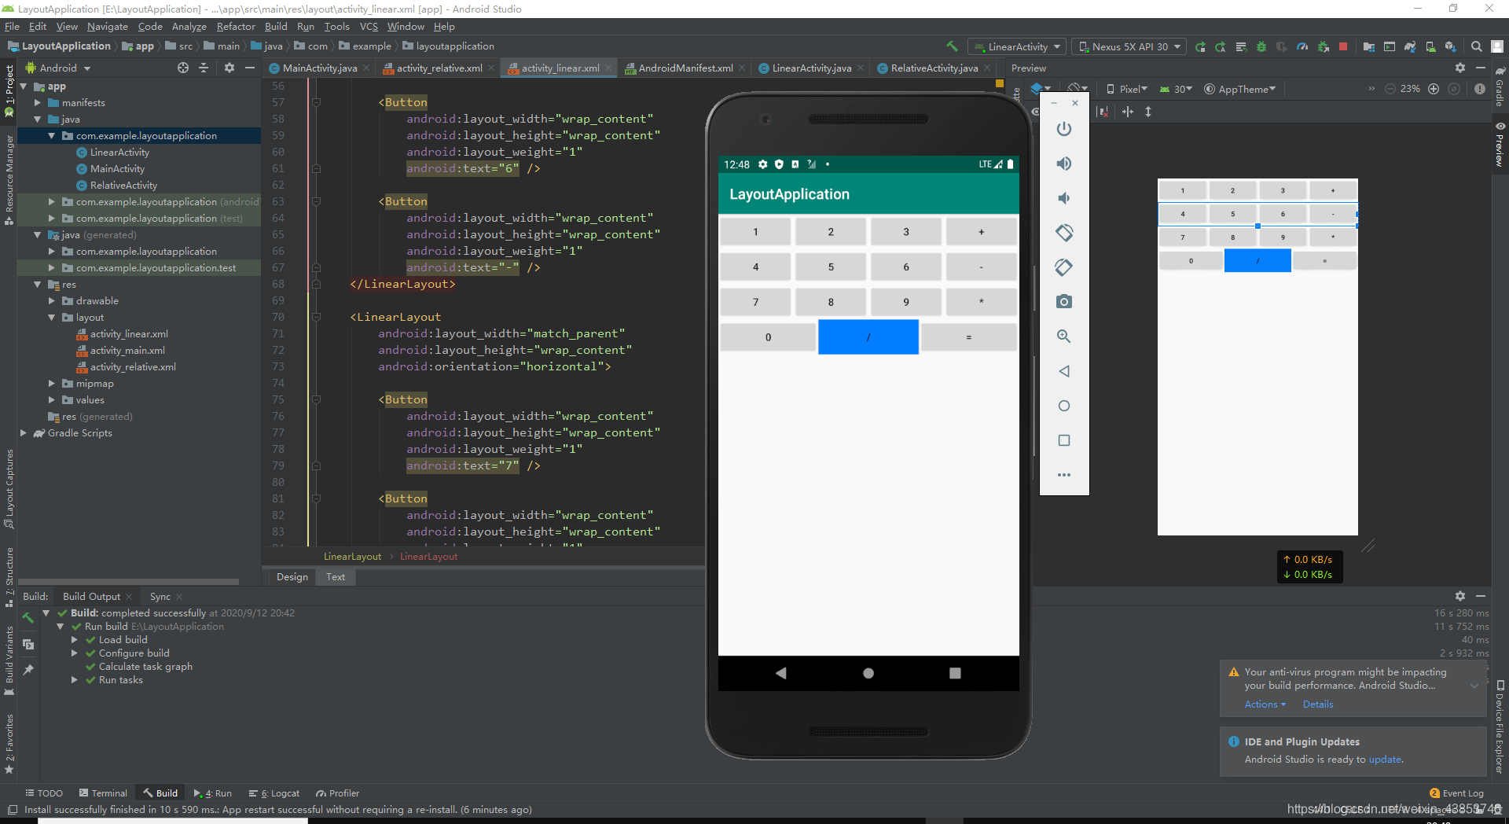The height and width of the screenshot is (824, 1509).
Task: Select the blue / button in Preview pane
Action: tap(1257, 260)
